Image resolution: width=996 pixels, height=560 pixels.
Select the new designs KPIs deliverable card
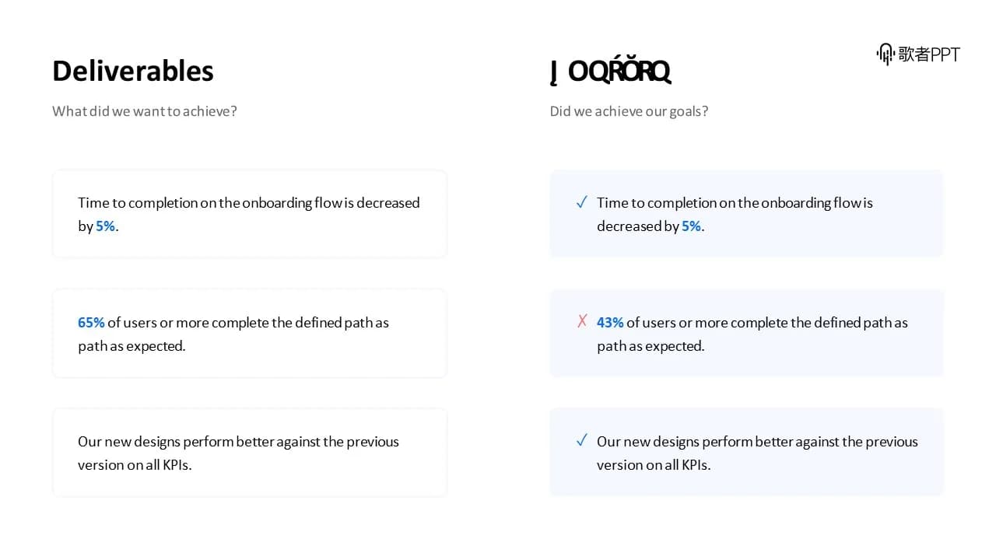(250, 453)
